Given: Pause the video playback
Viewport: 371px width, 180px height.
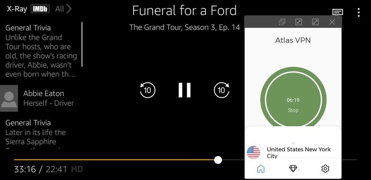Looking at the screenshot, I should click(x=185, y=90).
